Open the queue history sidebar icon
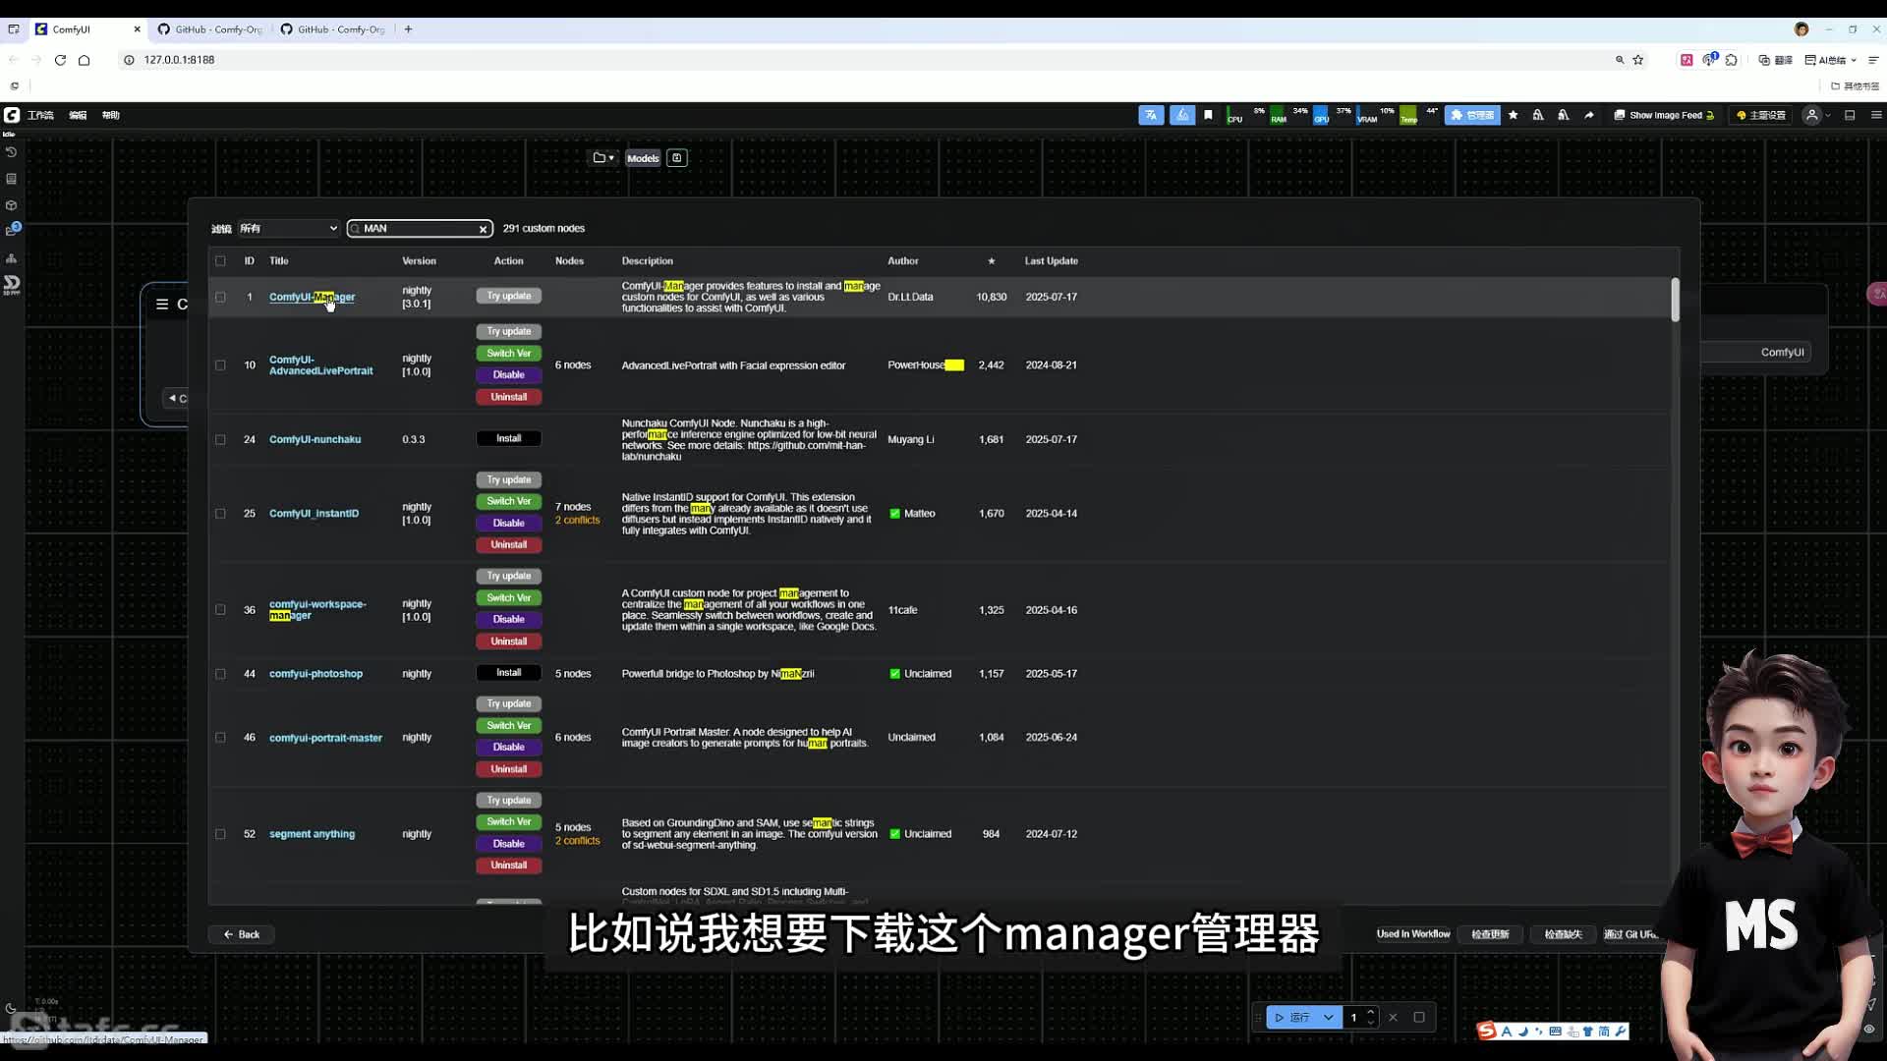Image resolution: width=1887 pixels, height=1061 pixels. tap(12, 152)
